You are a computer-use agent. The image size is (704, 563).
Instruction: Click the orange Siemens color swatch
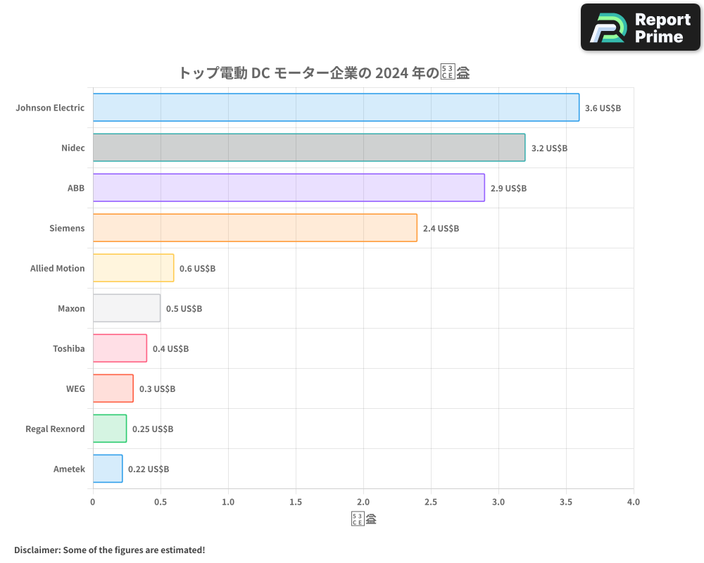pyautogui.click(x=253, y=228)
